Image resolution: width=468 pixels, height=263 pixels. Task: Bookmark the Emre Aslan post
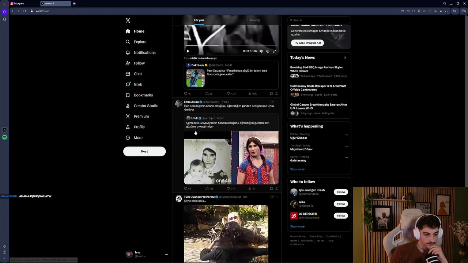click(271, 188)
